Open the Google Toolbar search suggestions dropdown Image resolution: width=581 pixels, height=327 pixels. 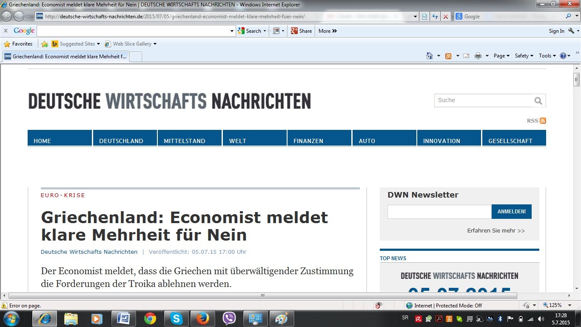click(x=232, y=31)
